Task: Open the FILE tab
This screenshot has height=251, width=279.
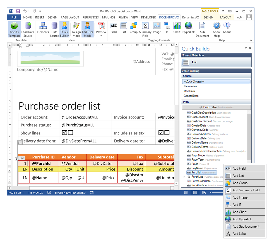Action: pyautogui.click(x=14, y=18)
